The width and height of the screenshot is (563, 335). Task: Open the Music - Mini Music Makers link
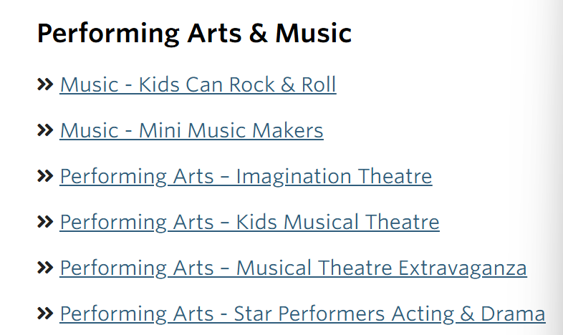tap(191, 131)
